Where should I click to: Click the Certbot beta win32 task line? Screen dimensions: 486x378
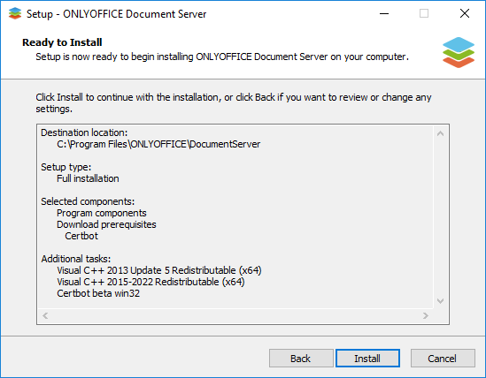tap(98, 293)
